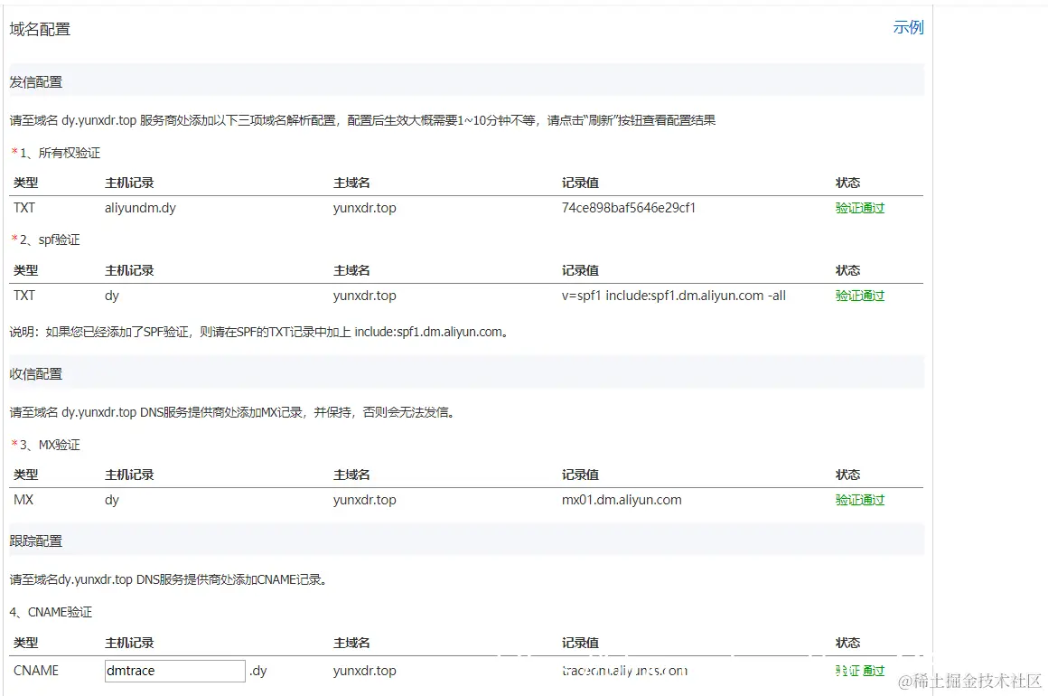Click host record dy in the MX row
The image size is (1048, 696).
(112, 500)
